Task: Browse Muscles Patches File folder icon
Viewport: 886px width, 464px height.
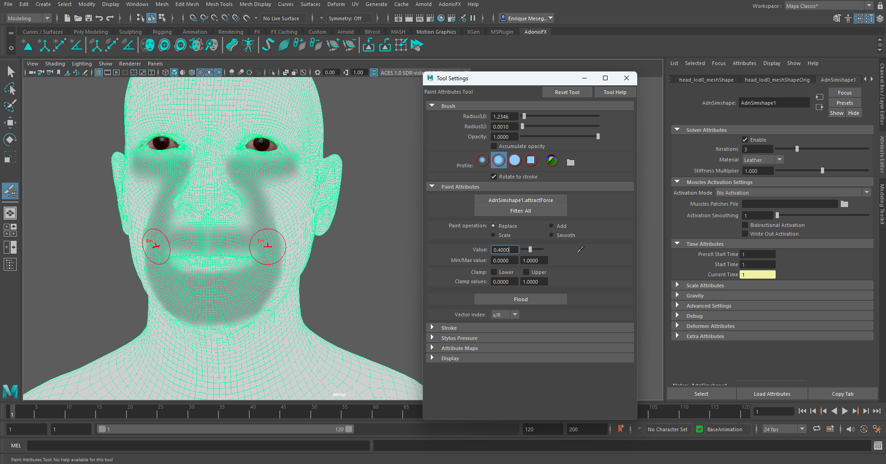Action: (844, 204)
